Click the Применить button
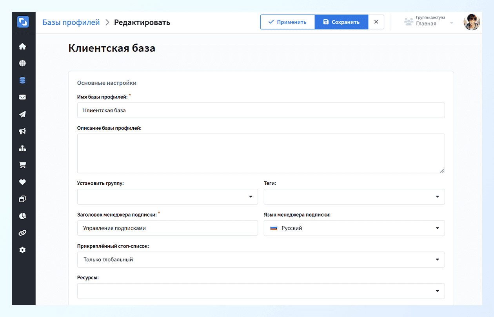The width and height of the screenshot is (494, 317). 287,22
